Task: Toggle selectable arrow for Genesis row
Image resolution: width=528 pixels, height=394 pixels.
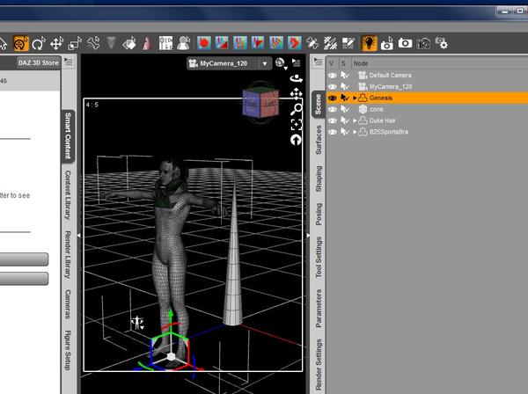Action: (344, 98)
